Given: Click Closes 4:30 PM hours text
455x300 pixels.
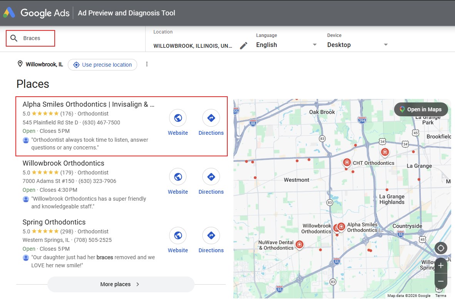Looking at the screenshot, I should pos(58,190).
